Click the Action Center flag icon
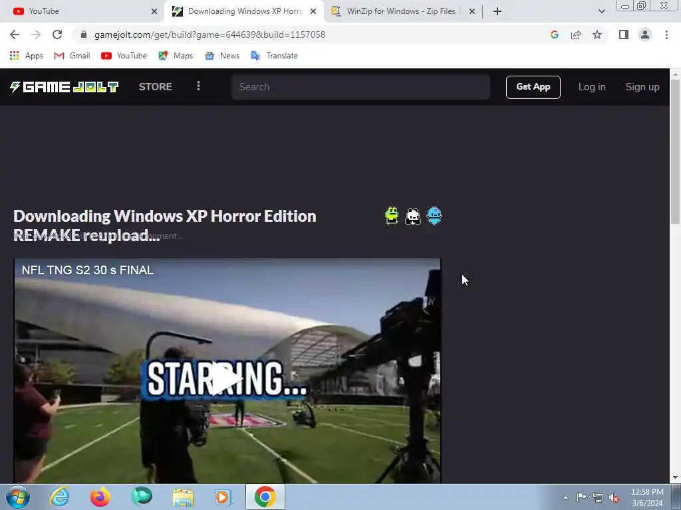 (581, 497)
